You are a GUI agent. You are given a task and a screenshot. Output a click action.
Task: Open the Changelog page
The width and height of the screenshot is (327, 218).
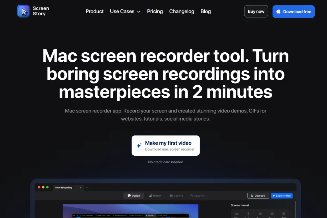click(182, 12)
